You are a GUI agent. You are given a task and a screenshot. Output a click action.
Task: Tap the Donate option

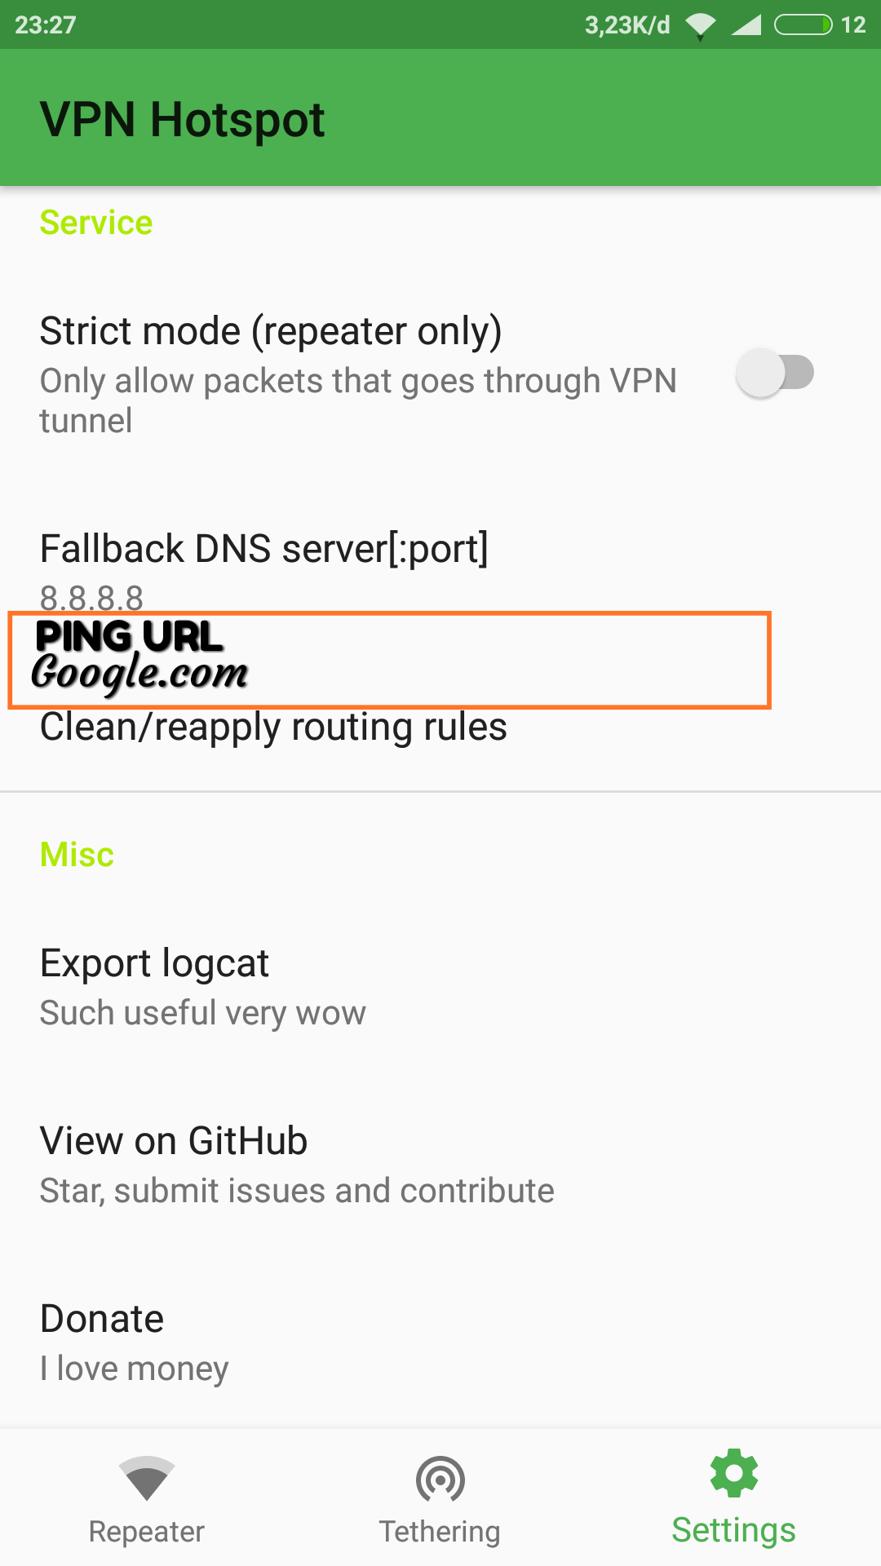click(x=440, y=1342)
